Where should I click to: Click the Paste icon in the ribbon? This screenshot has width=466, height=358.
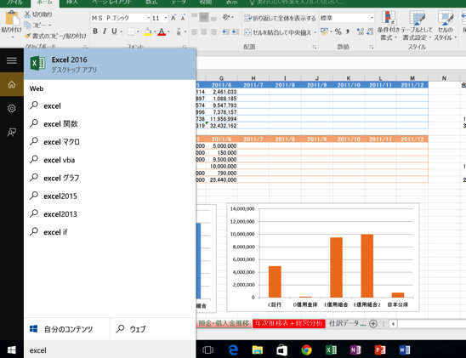(x=12, y=18)
